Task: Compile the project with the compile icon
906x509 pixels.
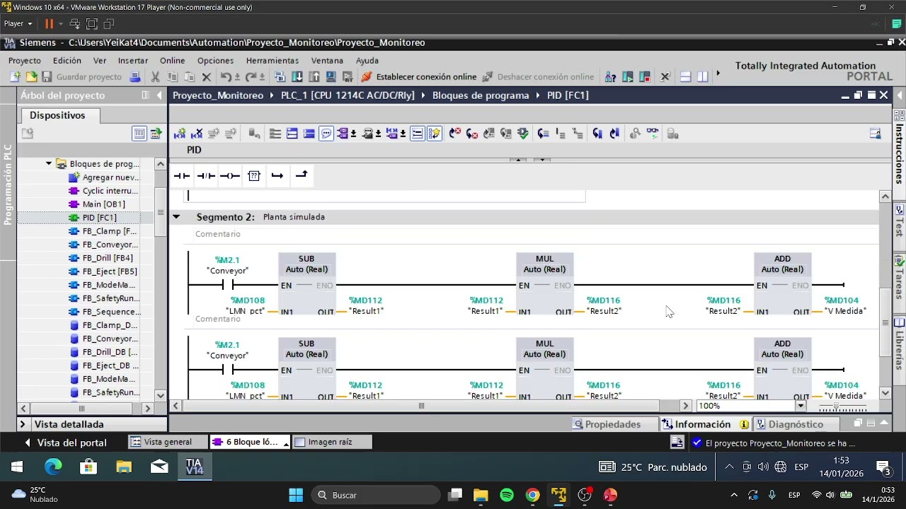Action: click(x=280, y=76)
